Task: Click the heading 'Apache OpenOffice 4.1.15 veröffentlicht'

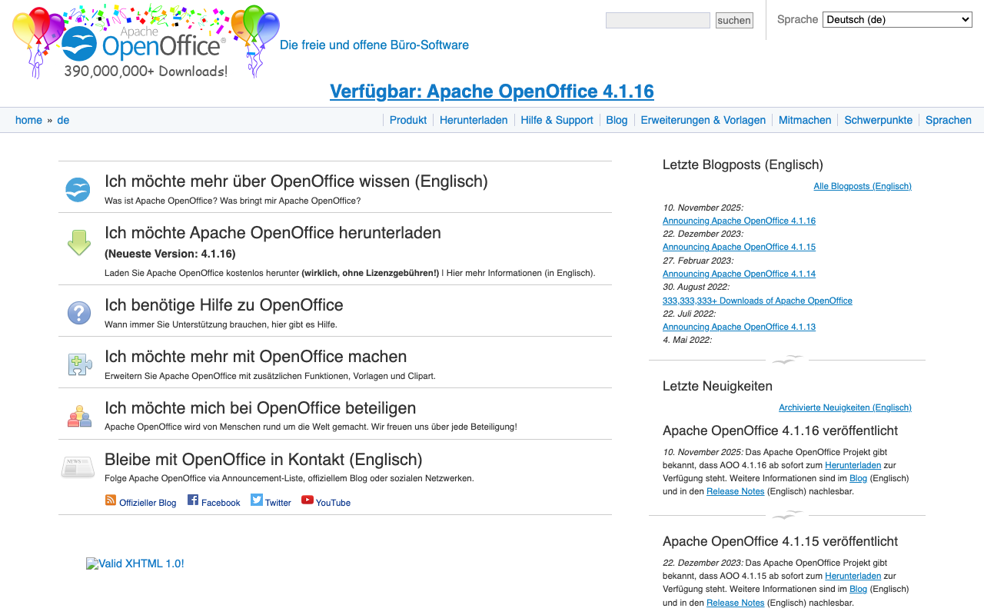Action: (x=780, y=541)
